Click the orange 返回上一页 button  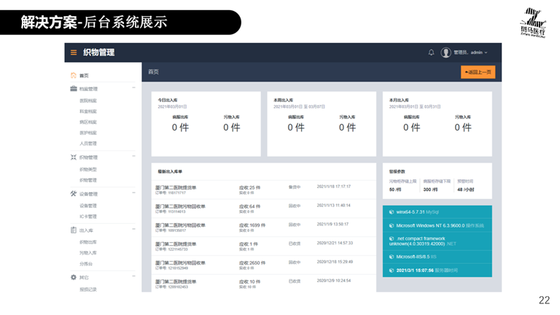pos(478,72)
